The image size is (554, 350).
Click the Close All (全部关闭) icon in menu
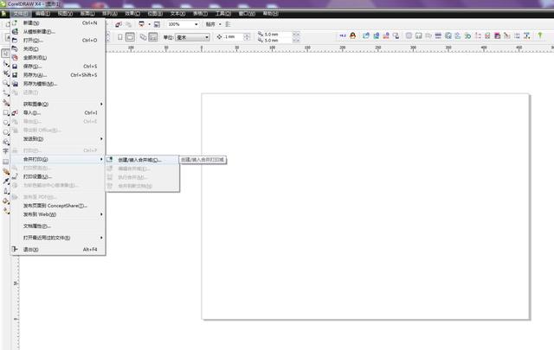pyautogui.click(x=14, y=57)
